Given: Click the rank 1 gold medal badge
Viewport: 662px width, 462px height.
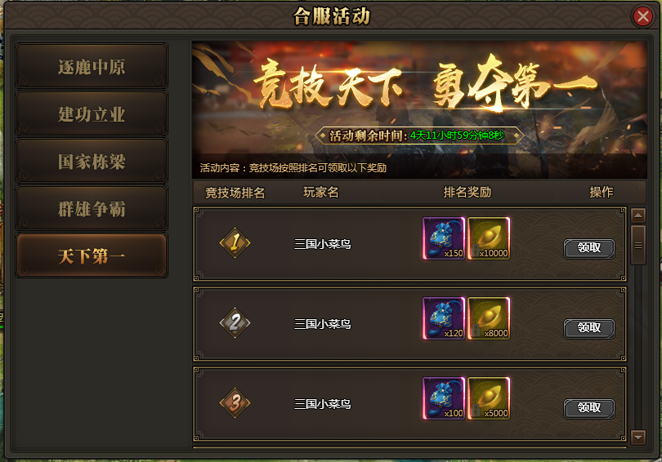Looking at the screenshot, I should tap(235, 242).
